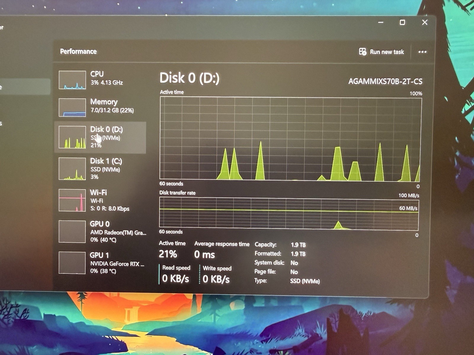Select Disk 0 (D:) in the sidebar
The image size is (474, 355).
click(x=100, y=137)
